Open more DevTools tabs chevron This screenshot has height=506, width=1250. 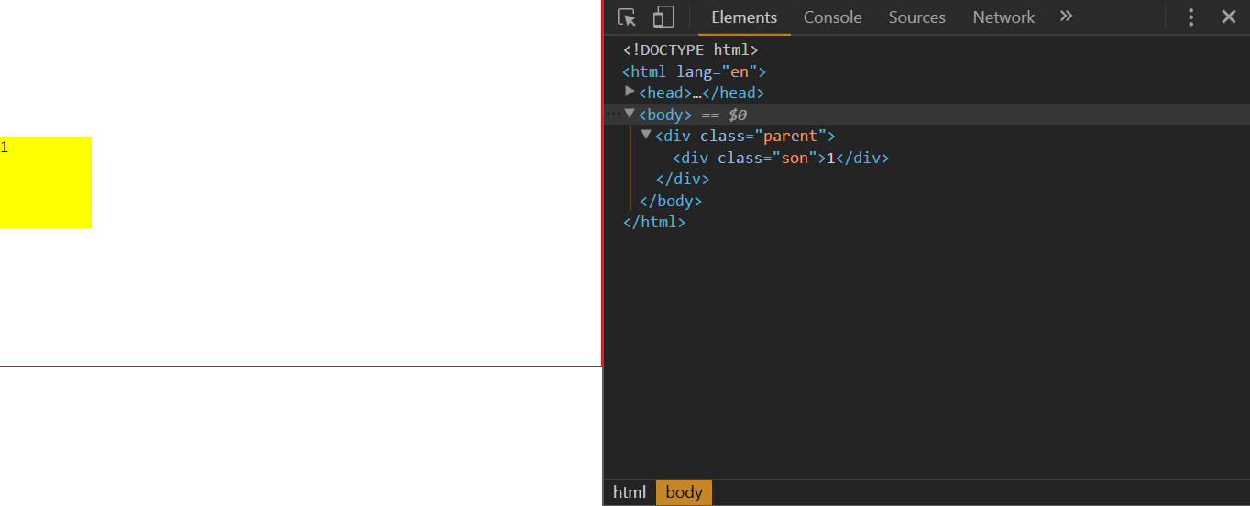(x=1066, y=16)
